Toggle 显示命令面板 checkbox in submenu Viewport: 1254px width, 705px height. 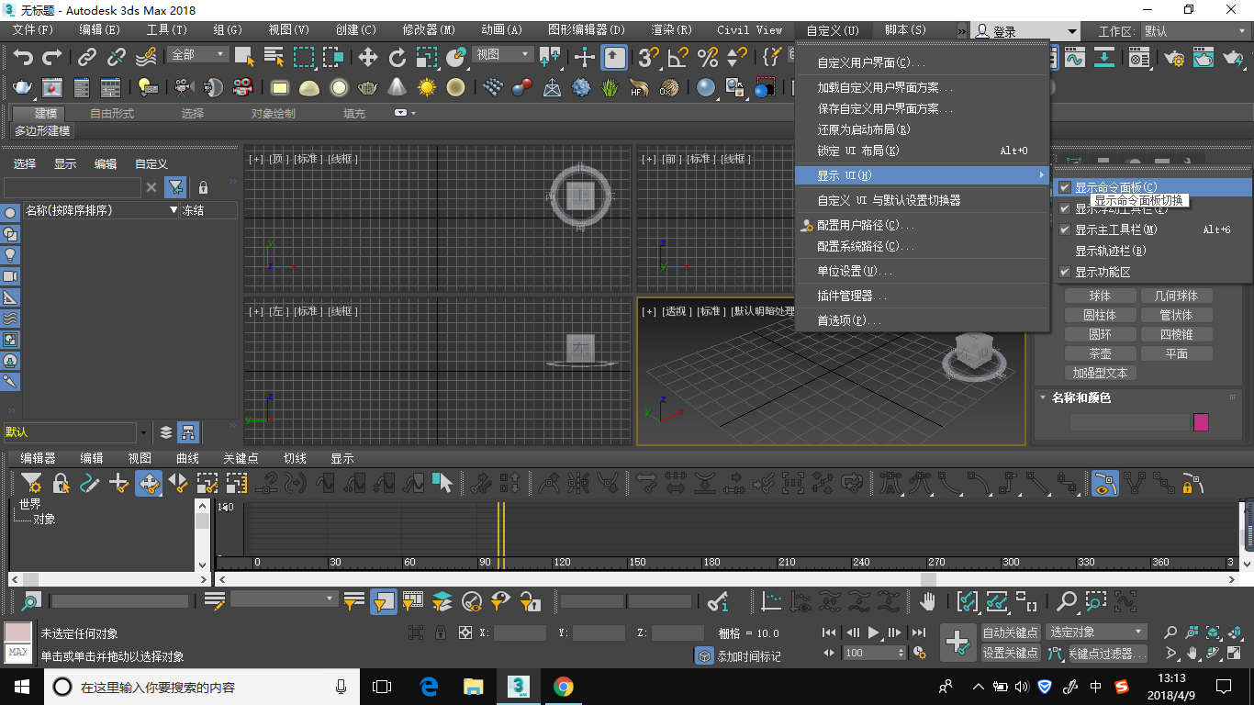[1065, 187]
